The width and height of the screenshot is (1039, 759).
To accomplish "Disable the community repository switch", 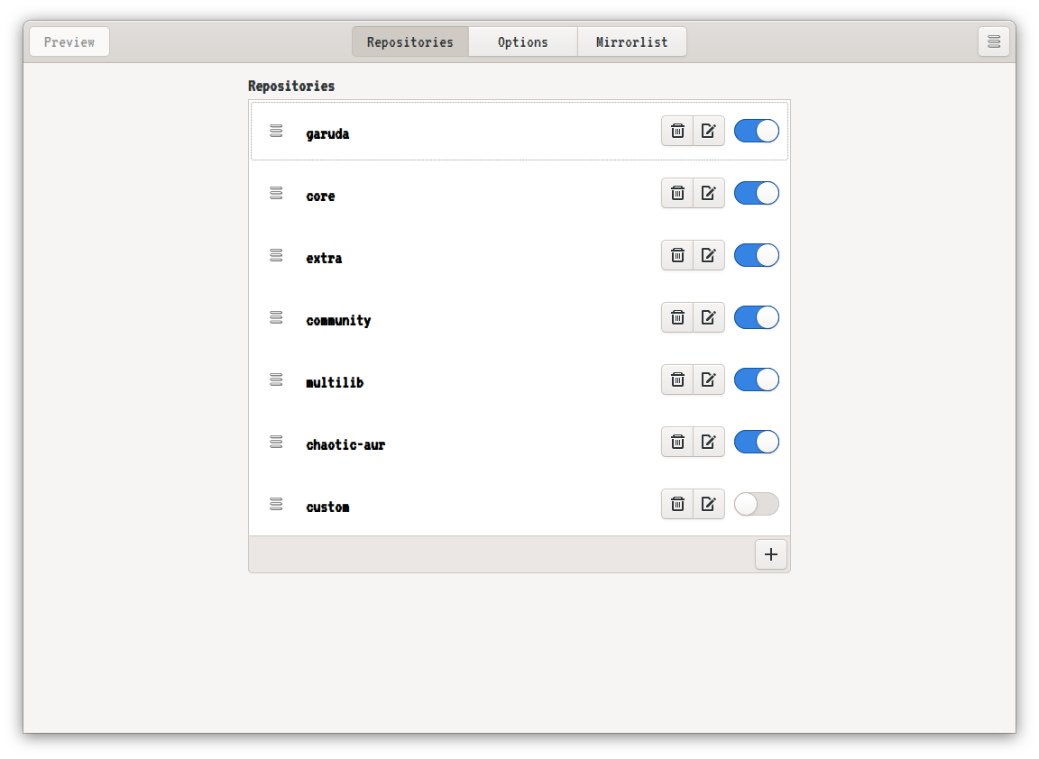I will pos(756,318).
